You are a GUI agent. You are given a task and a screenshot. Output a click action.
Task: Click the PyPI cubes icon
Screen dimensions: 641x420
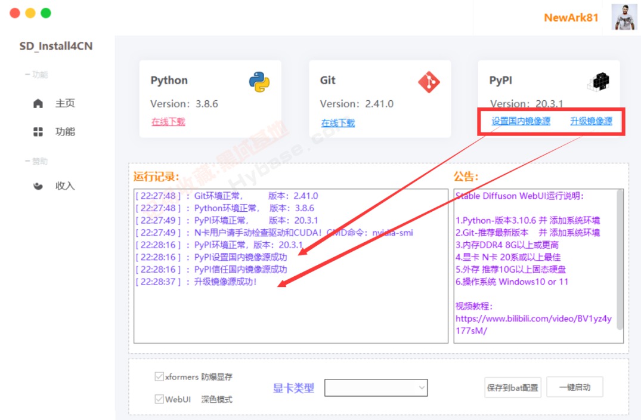pos(599,81)
